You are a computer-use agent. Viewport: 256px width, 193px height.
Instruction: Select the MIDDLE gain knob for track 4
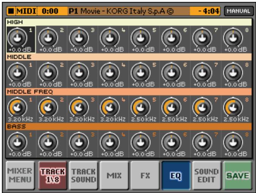click(x=110, y=72)
